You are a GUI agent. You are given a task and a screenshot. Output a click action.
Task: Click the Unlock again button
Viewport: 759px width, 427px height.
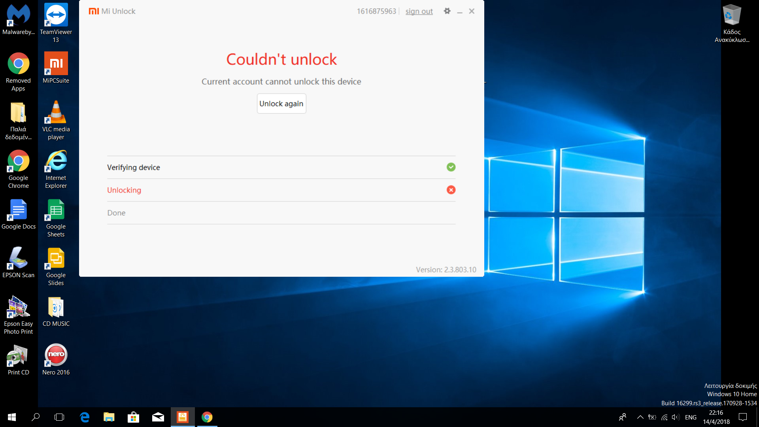pos(281,104)
